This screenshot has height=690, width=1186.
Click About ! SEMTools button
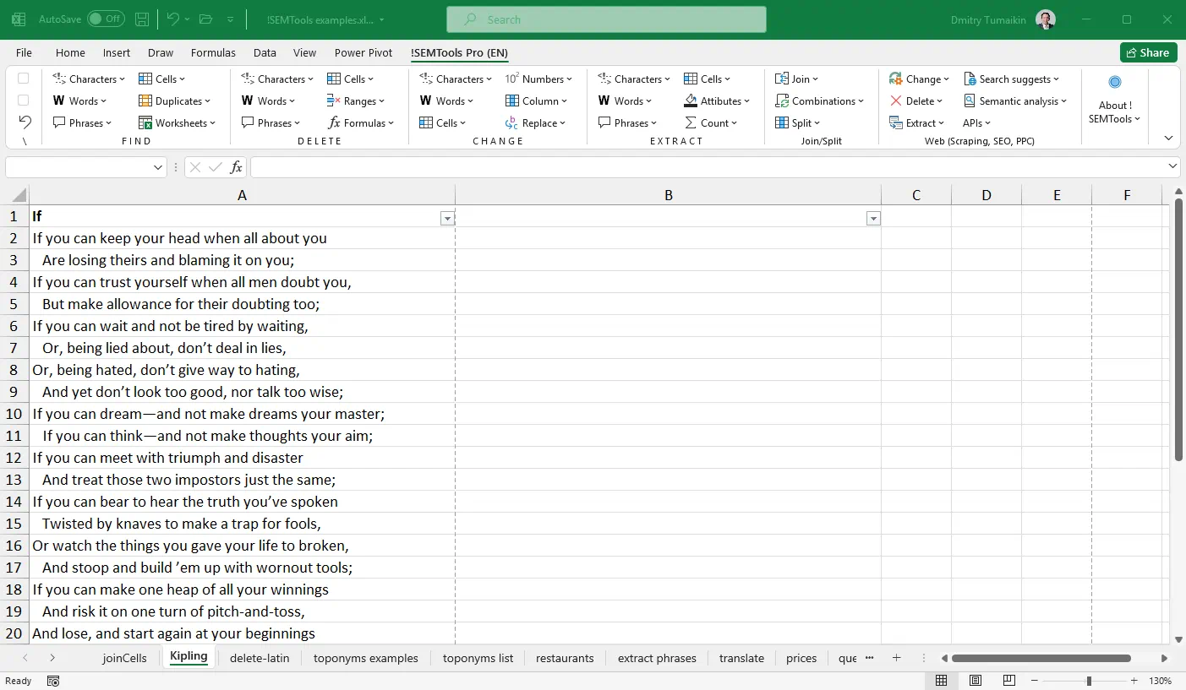pos(1115,101)
